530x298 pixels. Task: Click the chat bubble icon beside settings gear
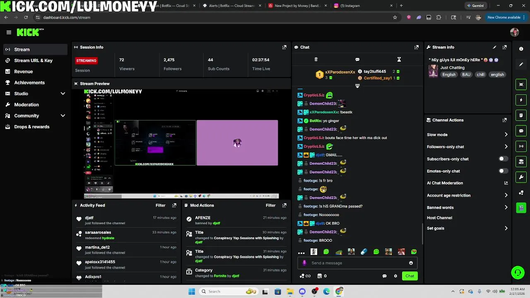(384, 276)
